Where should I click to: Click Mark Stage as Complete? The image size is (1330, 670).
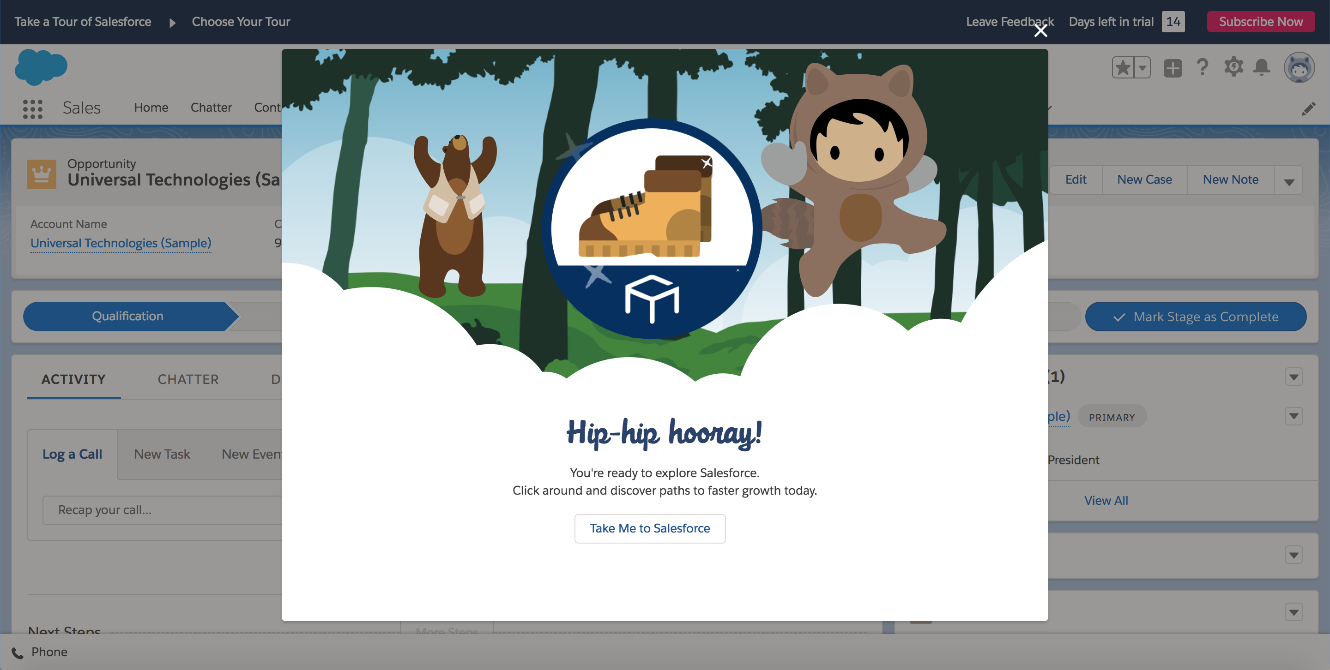tap(1196, 316)
